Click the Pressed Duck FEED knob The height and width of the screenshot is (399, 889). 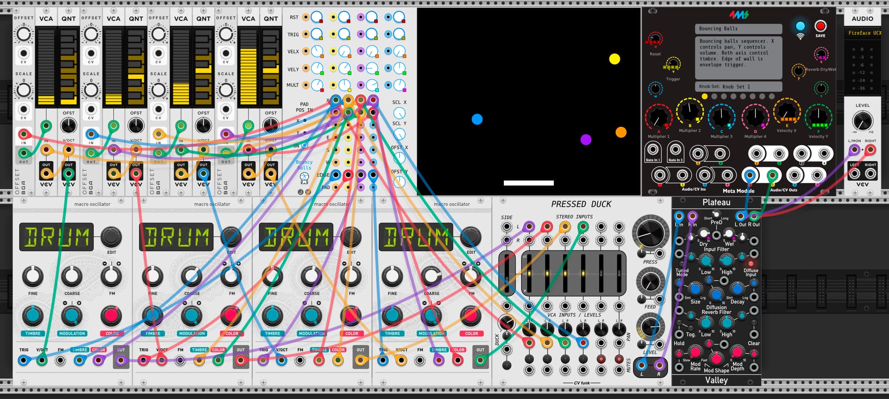point(650,282)
